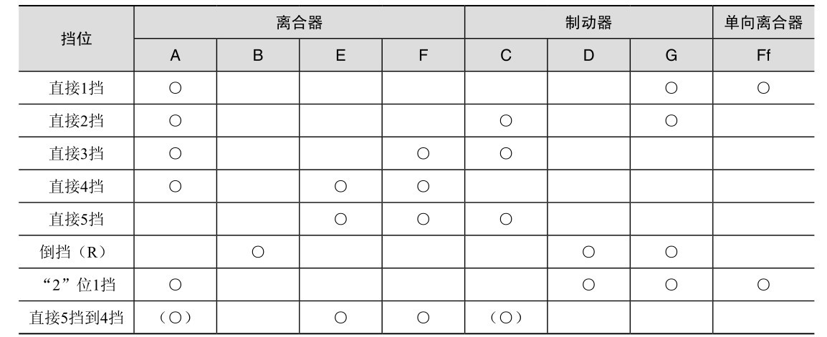Image resolution: width=827 pixels, height=337 pixels.
Task: Click the circle under C in 直接2挡 row
Action: (506, 121)
